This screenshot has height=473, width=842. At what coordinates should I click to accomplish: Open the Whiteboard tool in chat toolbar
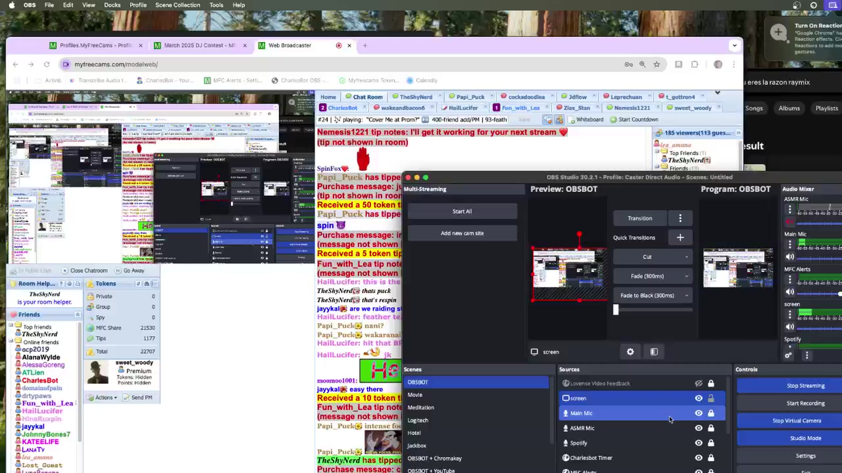[x=586, y=120]
